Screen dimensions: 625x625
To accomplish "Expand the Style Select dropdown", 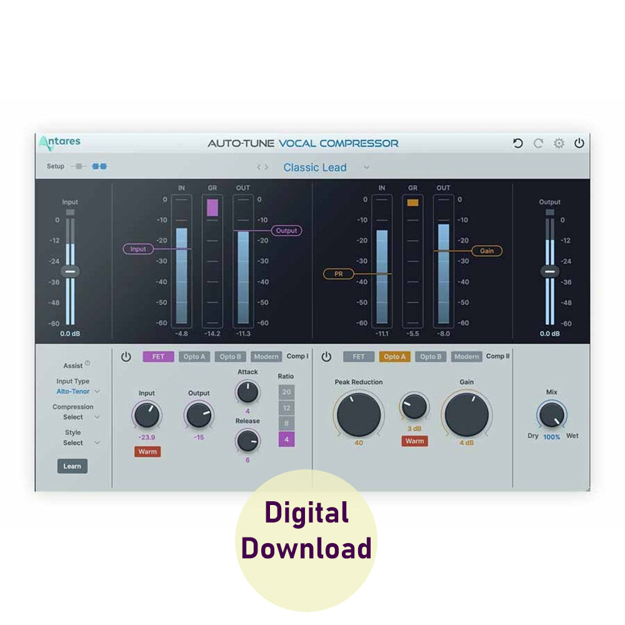I will click(x=97, y=443).
